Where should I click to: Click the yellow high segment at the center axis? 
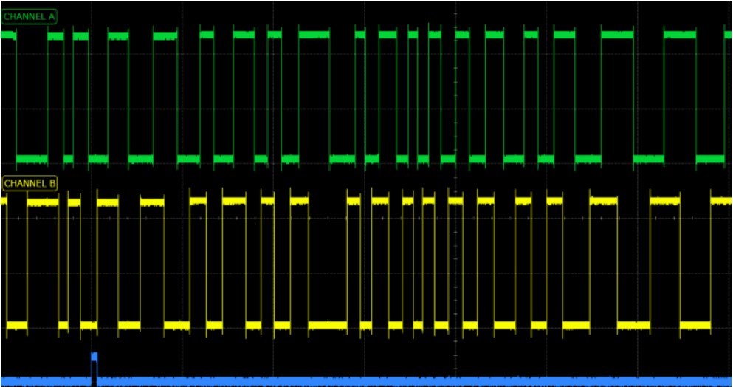click(455, 201)
